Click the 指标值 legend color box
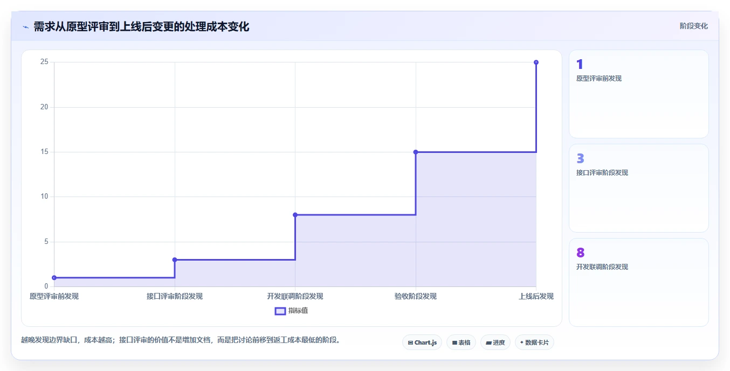The width and height of the screenshot is (730, 371). click(280, 311)
